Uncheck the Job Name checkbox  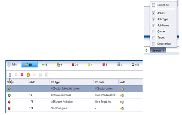tap(153, 26)
